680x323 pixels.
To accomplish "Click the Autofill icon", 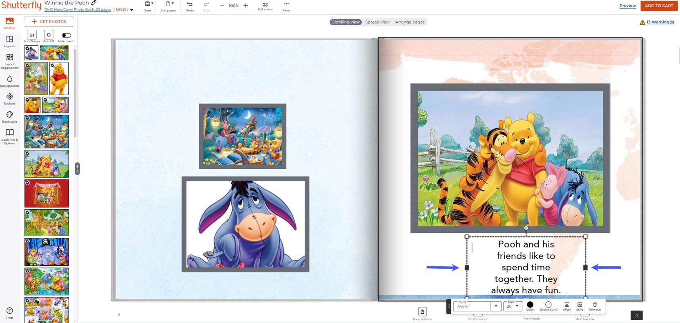I will tap(49, 35).
